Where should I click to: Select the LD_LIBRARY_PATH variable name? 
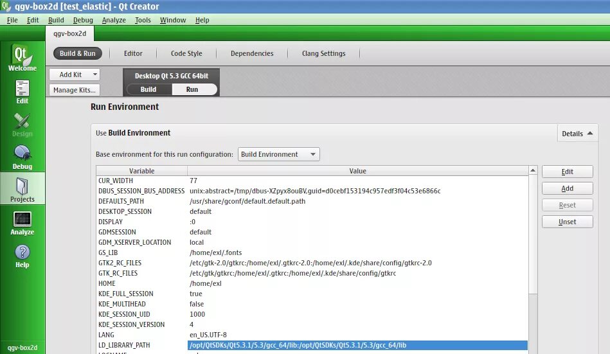[124, 345]
